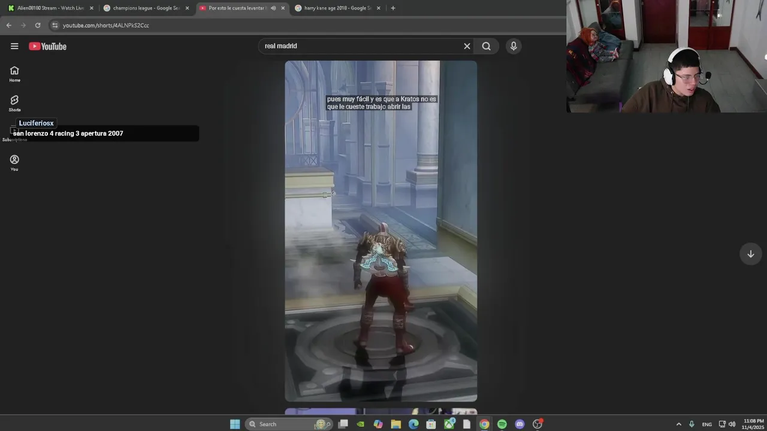Go to the next Short with down arrow

[750, 254]
